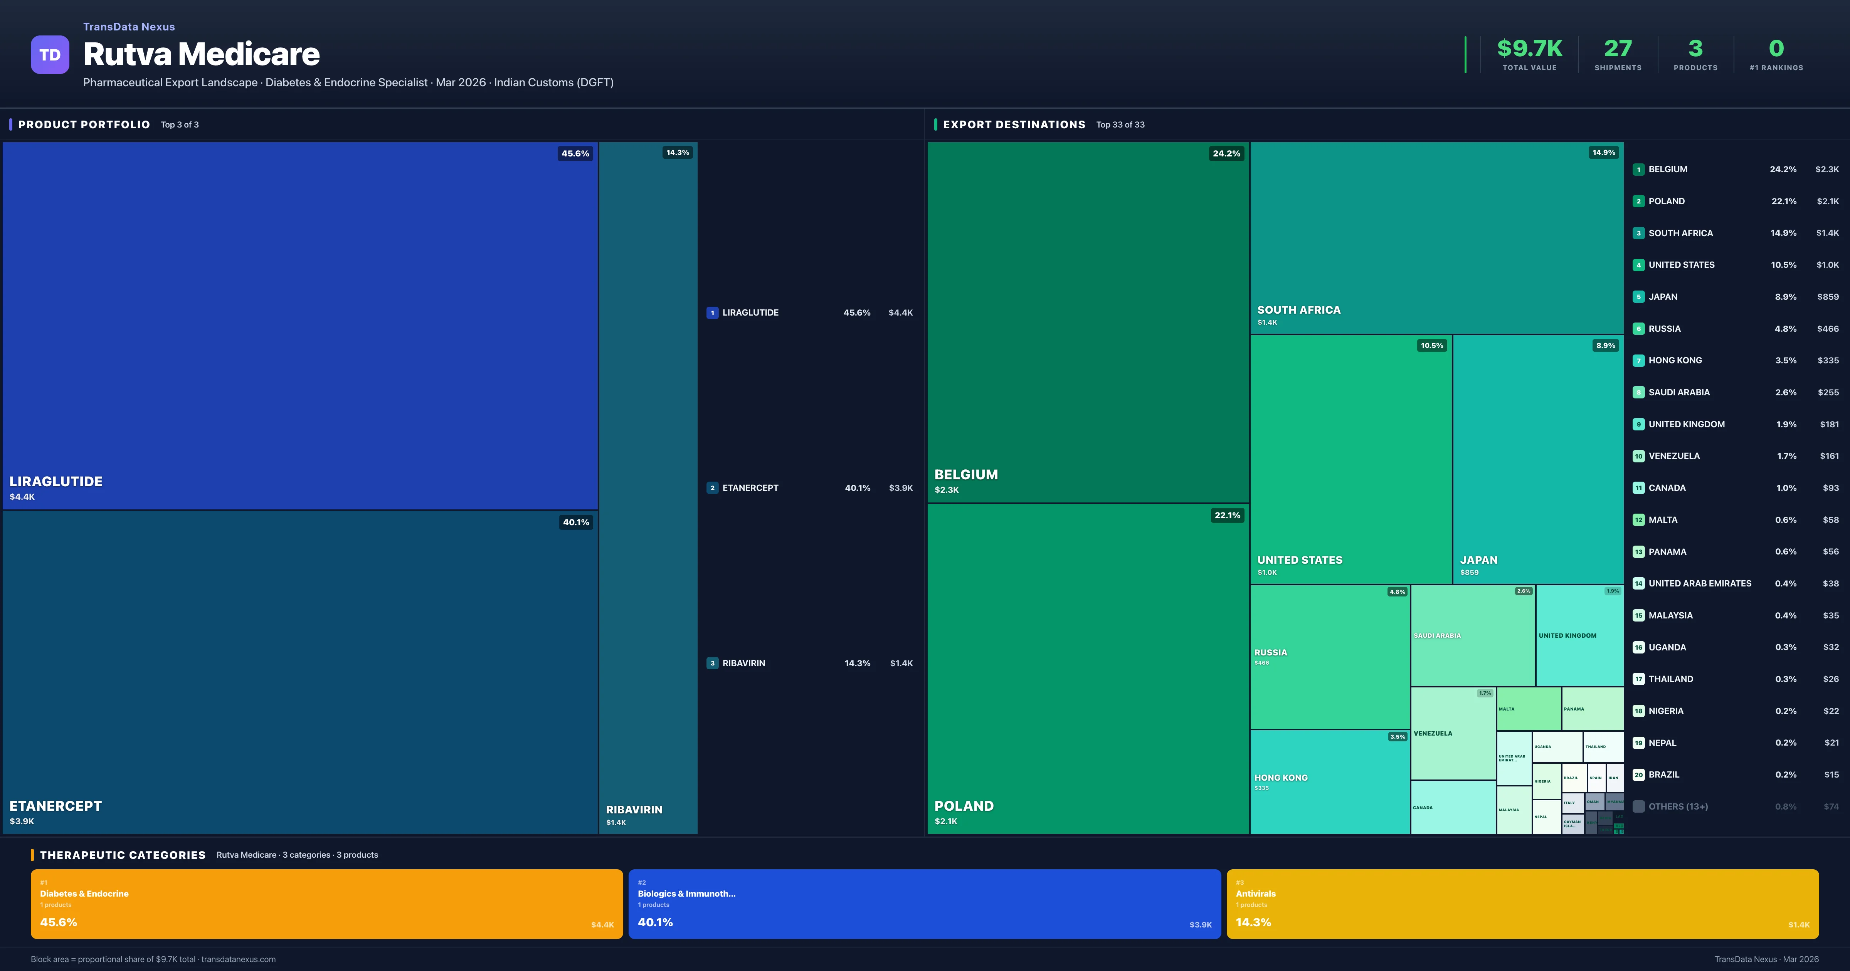Select the Antivirals category card
Viewport: 1850px width, 971px height.
(x=1522, y=904)
